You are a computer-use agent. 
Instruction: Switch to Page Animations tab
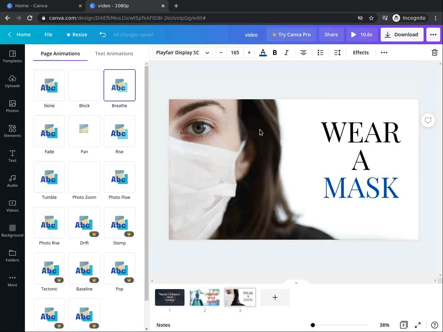(x=60, y=54)
